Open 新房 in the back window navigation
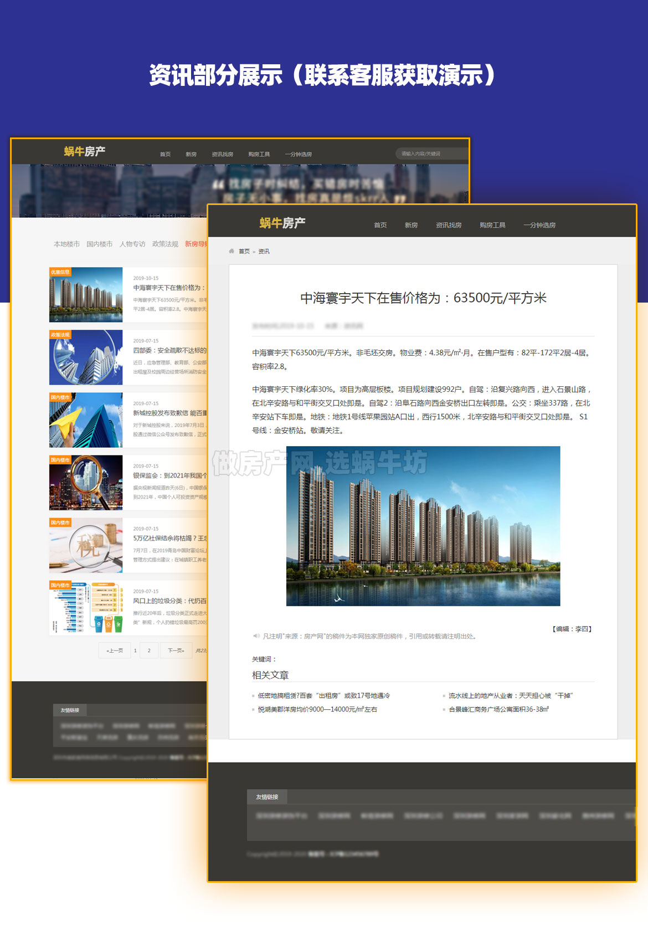This screenshot has width=648, height=931. [x=191, y=154]
